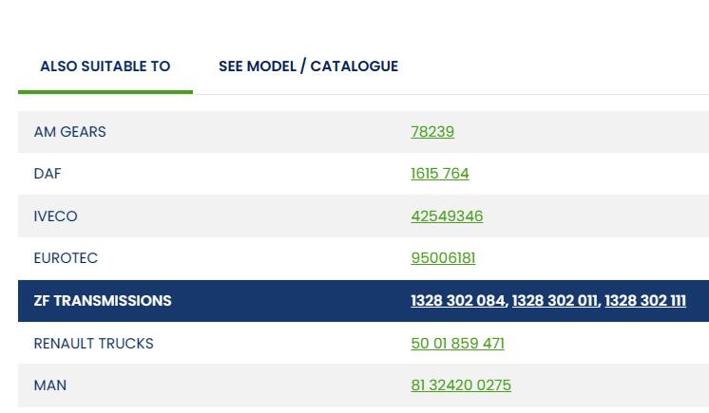Viewport: 709px width, 413px height.
Task: Open ZF reference 1328 302 011
Action: click(555, 301)
